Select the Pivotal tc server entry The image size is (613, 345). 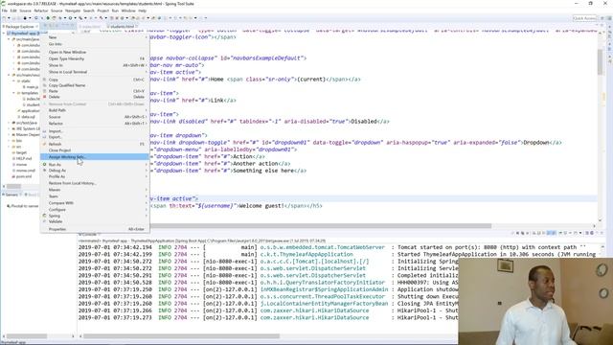coord(23,206)
